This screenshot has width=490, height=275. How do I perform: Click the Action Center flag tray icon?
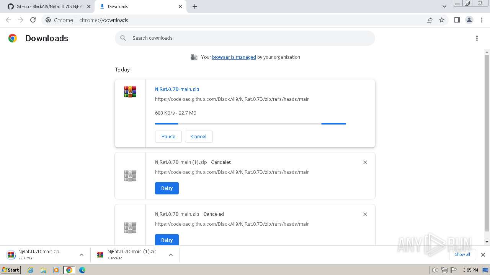click(x=454, y=270)
